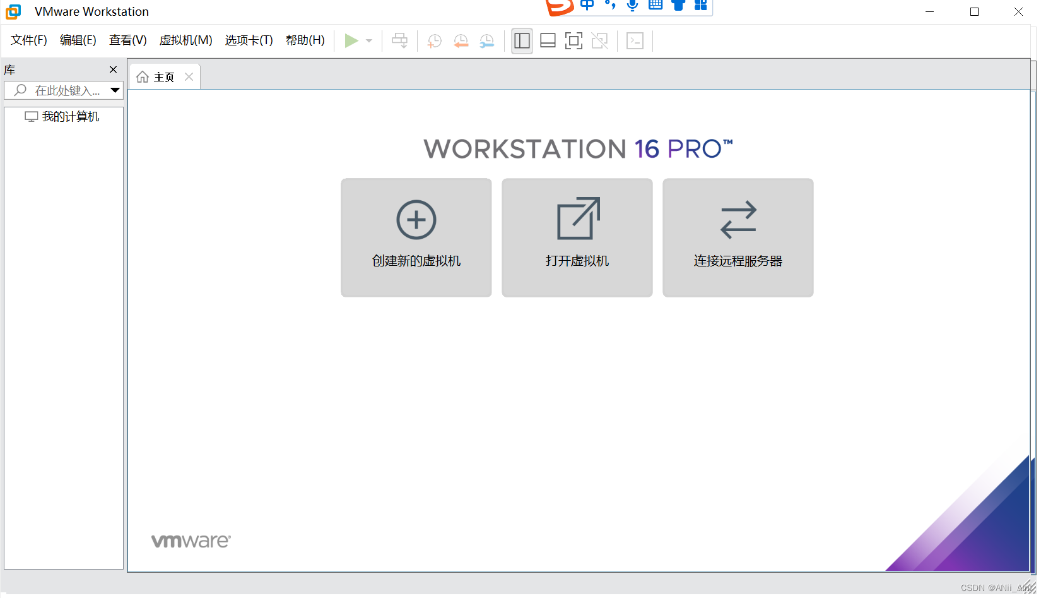This screenshot has height=598, width=1041.
Task: Open the snapshot manager wrench icon
Action: 487,41
